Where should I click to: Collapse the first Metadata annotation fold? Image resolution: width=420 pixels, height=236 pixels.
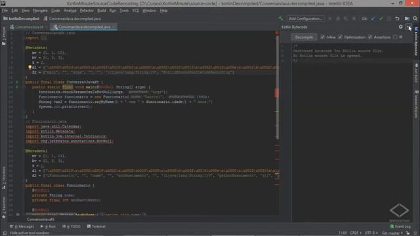[x=24, y=48]
